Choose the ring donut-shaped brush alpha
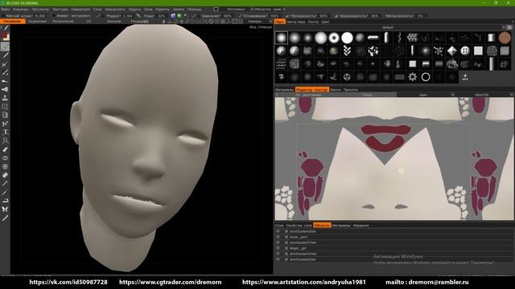The height and width of the screenshot is (289, 515). pos(334,38)
